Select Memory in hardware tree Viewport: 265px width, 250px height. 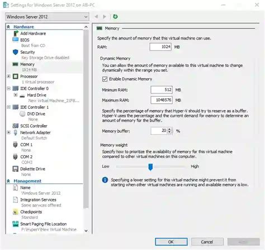point(27,64)
